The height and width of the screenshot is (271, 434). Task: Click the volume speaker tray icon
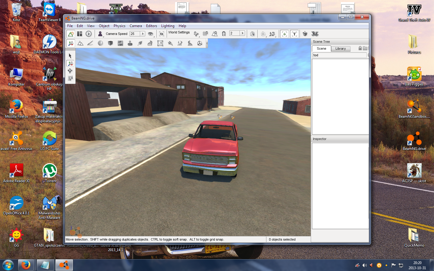coord(364,265)
